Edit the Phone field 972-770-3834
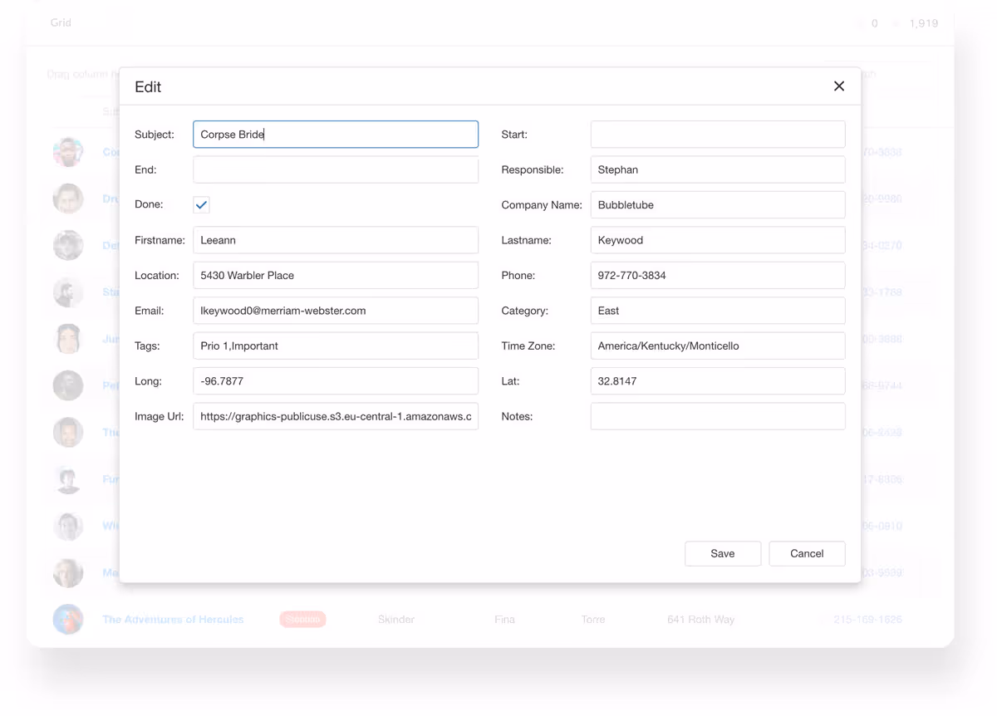The width and height of the screenshot is (997, 716). 718,276
